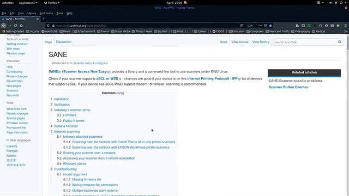The height and width of the screenshot is (196, 349).
Task: Open the Help menu
Action: pyautogui.click(x=69, y=13)
